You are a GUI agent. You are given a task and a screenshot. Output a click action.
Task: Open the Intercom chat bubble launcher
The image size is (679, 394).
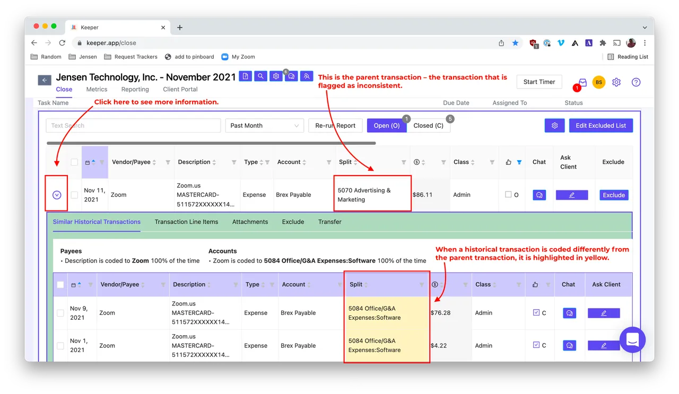click(632, 340)
